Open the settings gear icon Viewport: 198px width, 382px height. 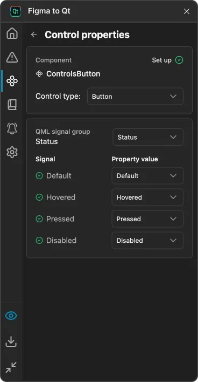[12, 152]
